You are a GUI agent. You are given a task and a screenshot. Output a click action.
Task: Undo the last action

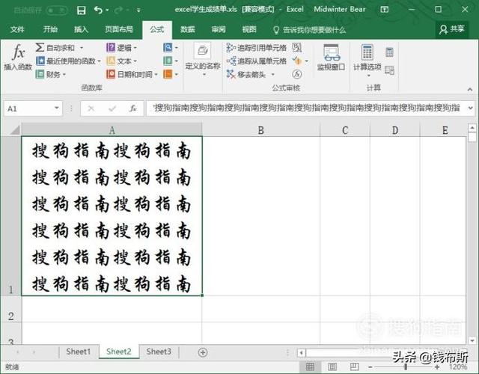click(x=98, y=10)
